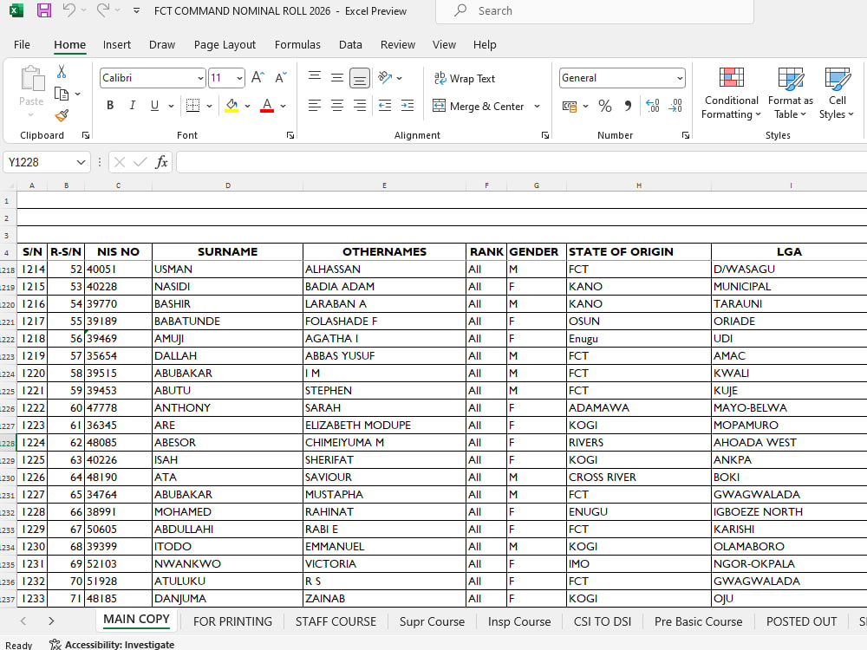Click Decrease Indent icon
Viewport: 867px width, 650px height.
385,105
